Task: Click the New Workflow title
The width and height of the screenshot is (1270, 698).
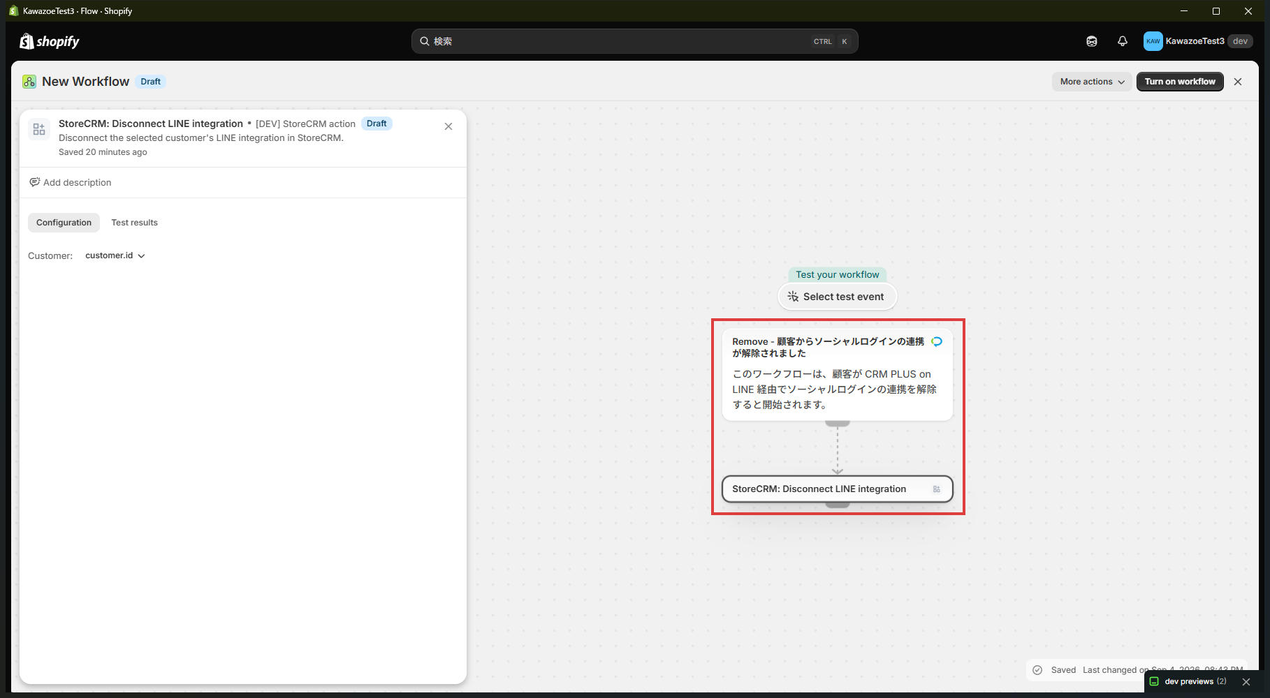Action: click(85, 82)
